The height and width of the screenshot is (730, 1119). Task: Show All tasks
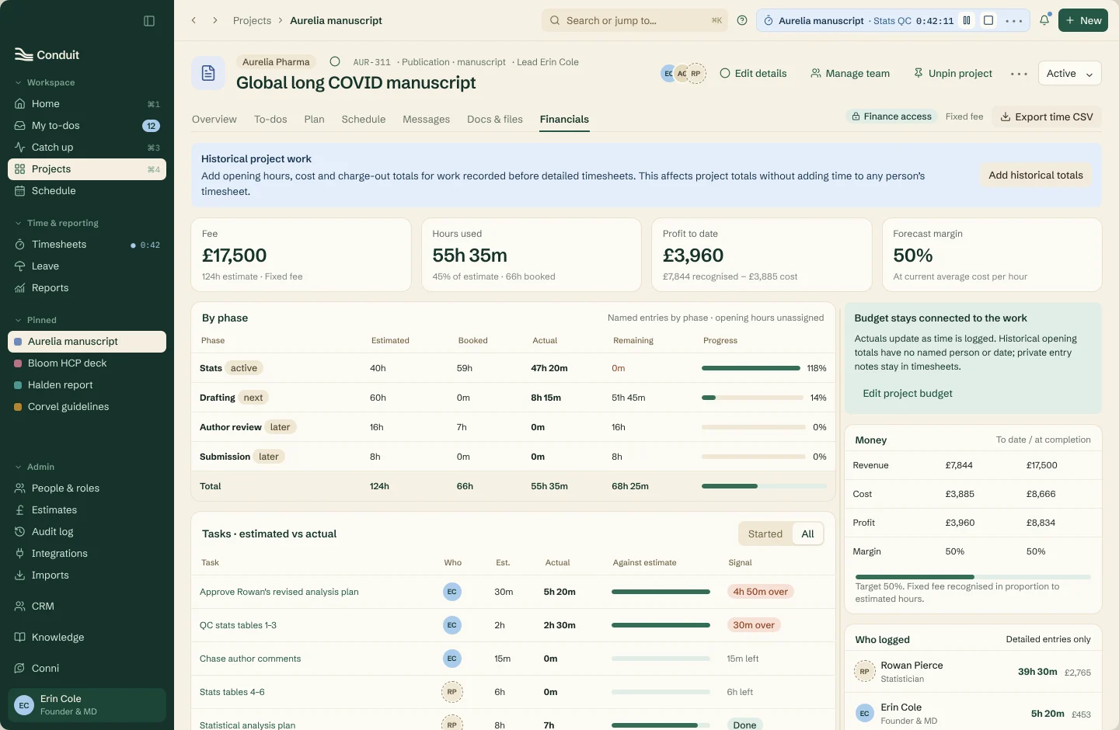click(x=807, y=534)
